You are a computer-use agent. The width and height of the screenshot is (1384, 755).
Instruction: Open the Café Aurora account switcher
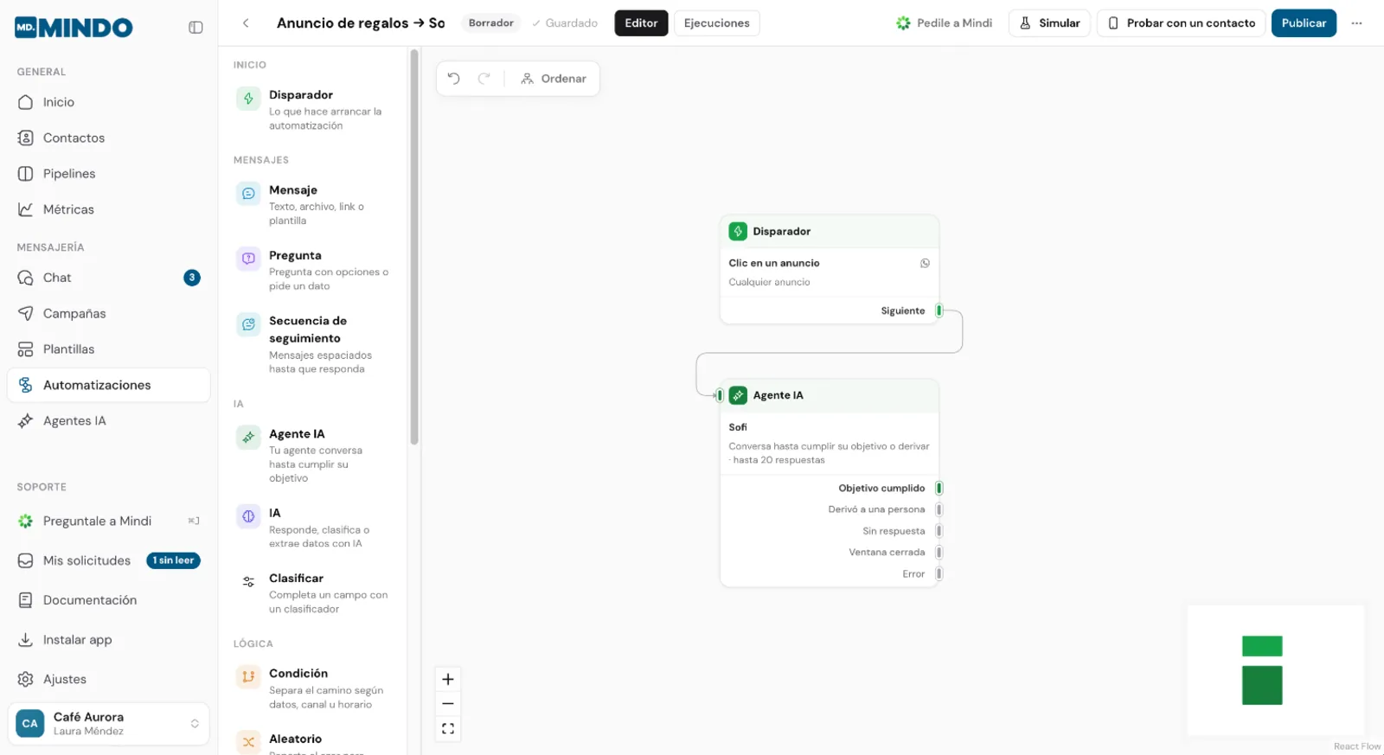[109, 724]
